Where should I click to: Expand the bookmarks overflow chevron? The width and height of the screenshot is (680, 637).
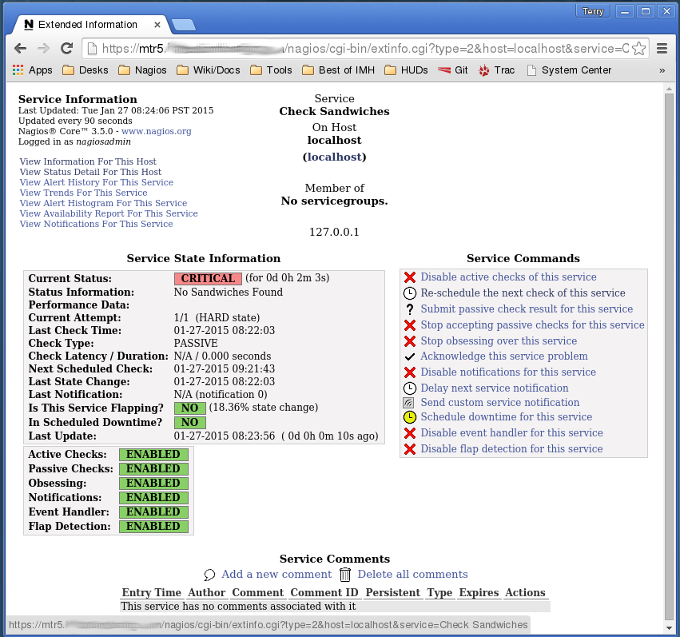coord(662,70)
